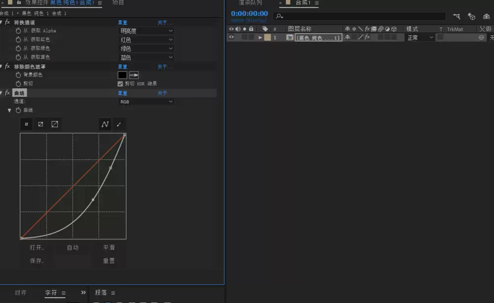Click the parent pick whip spiral icon
This screenshot has height=303, width=494.
[x=481, y=38]
